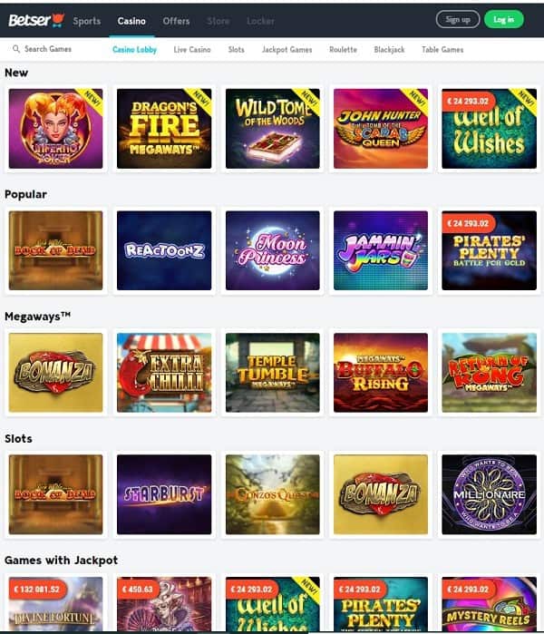This screenshot has height=634, width=544.
Task: Launch Jammin' Jars slot
Action: click(381, 250)
